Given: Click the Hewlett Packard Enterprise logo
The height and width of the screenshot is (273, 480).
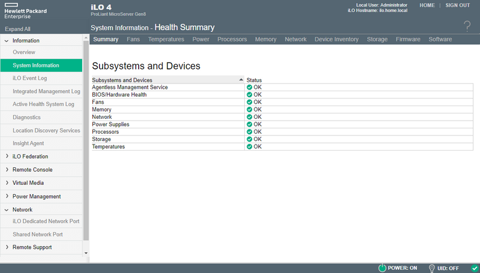Looking at the screenshot, I should pyautogui.click(x=26, y=11).
